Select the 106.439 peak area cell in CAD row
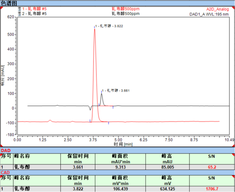This screenshot has height=192, width=235. click(120, 189)
